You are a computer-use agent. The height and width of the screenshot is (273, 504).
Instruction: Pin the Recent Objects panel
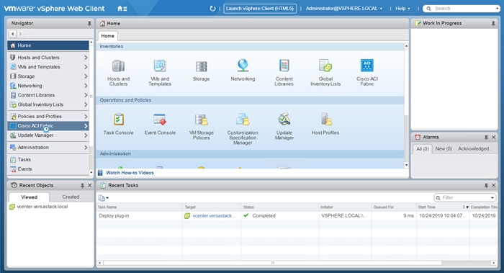pos(82,186)
